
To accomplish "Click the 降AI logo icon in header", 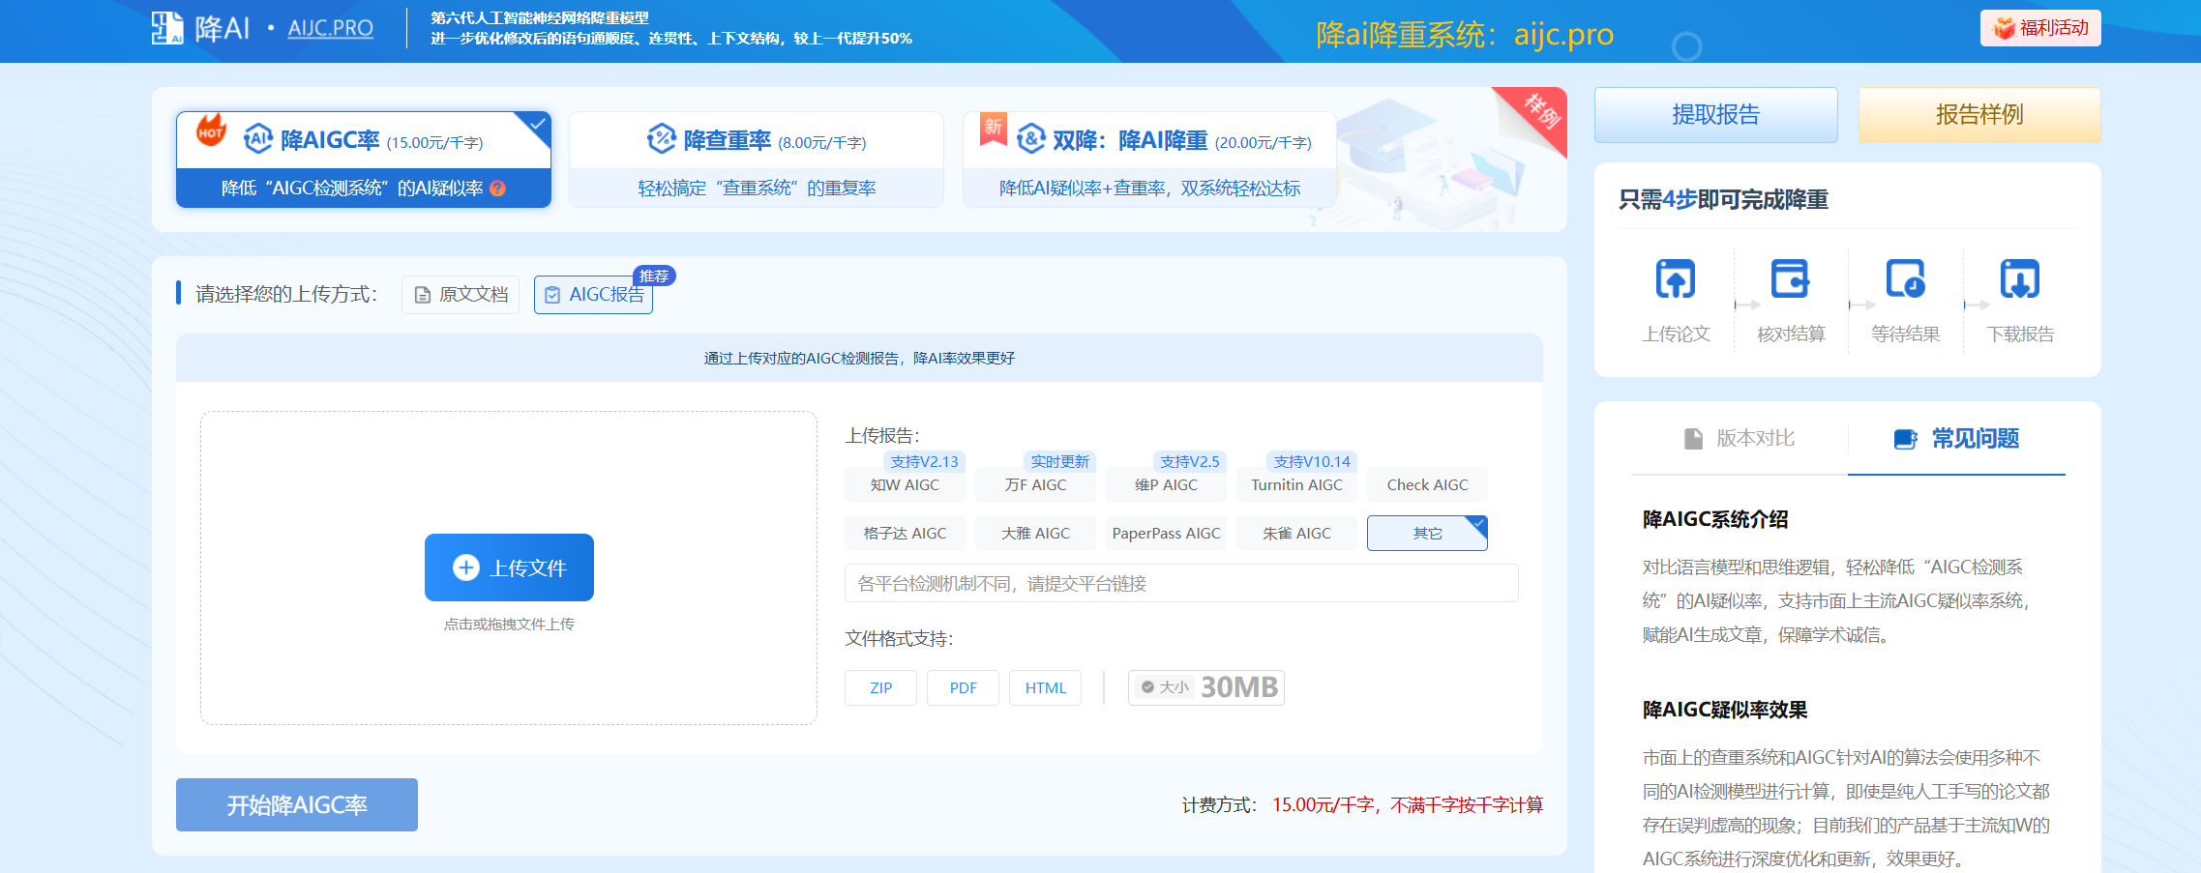I will 167,28.
